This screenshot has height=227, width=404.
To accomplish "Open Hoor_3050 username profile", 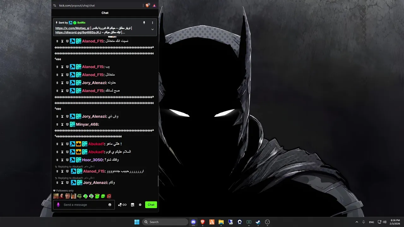I will [93, 160].
